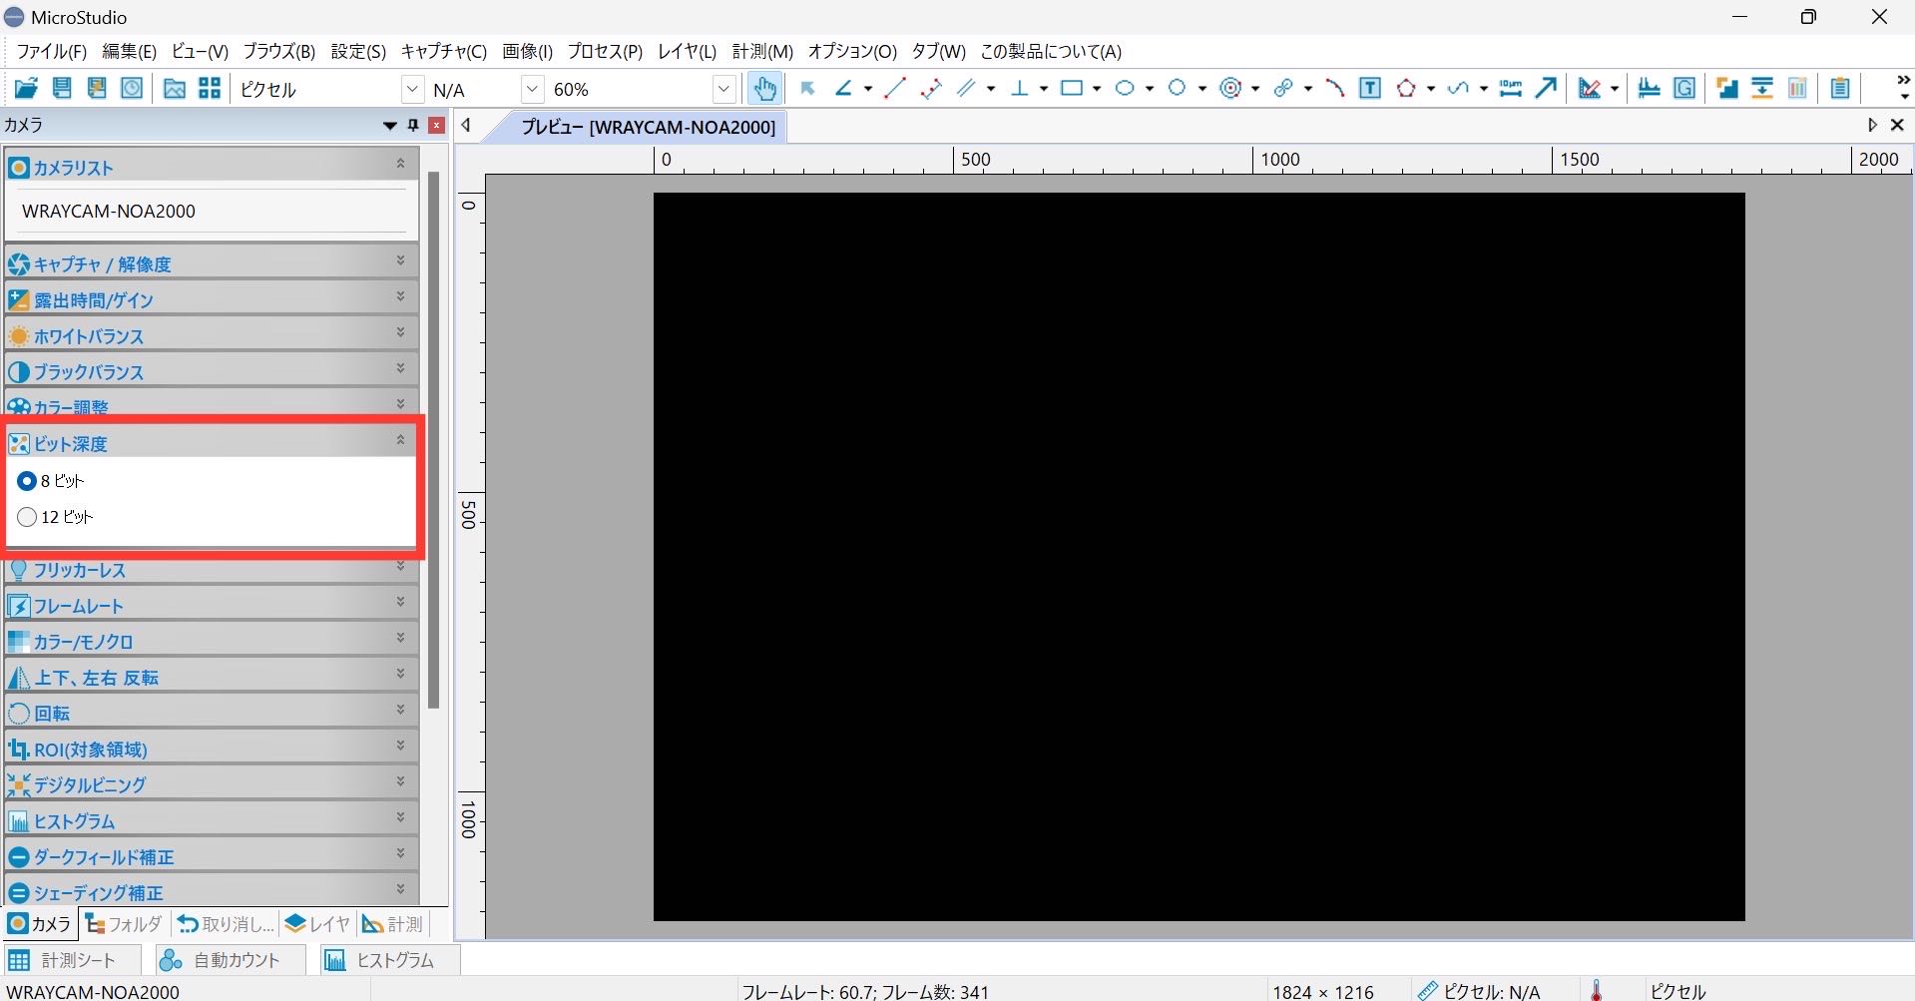Viewport: 1915px width, 1001px height.
Task: Open the zoom level 60% dropdown
Action: [x=724, y=90]
